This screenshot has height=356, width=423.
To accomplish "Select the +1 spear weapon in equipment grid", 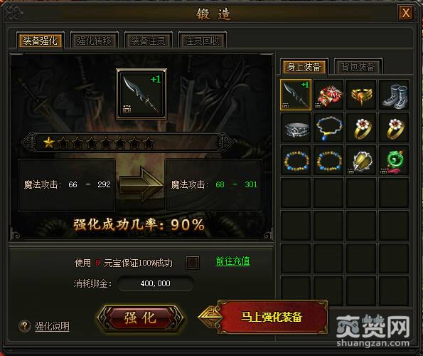I will coord(296,95).
